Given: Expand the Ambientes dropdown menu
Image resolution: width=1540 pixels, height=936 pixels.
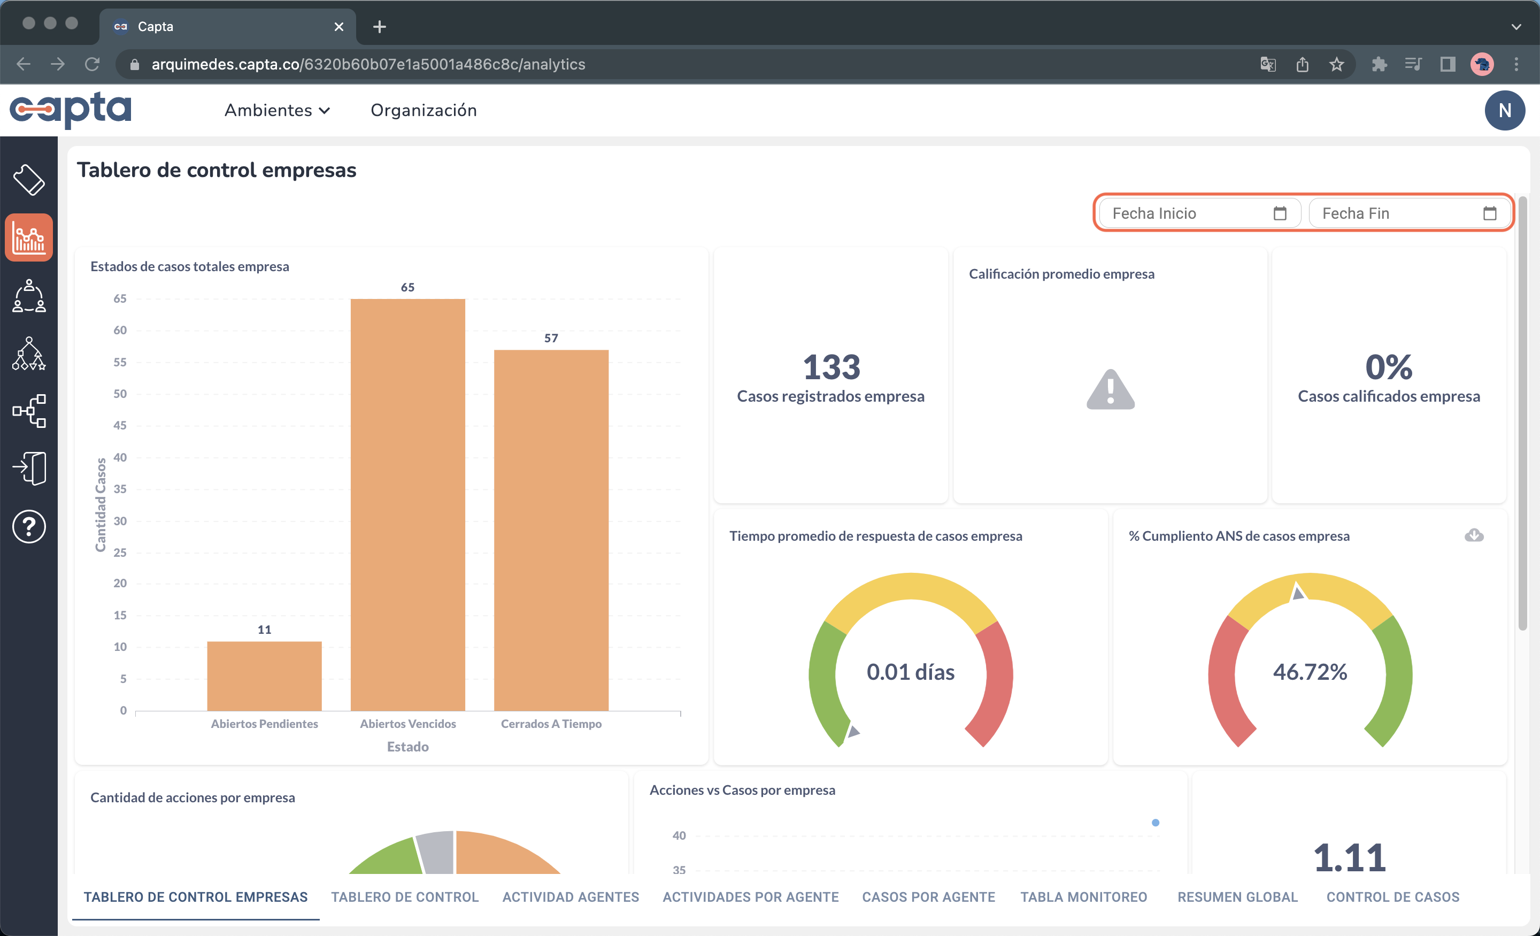Looking at the screenshot, I should pos(277,111).
